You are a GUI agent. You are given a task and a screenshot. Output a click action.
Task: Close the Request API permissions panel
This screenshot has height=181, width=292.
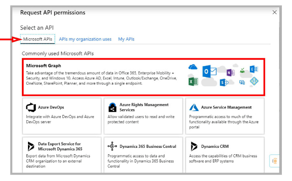coord(275,12)
